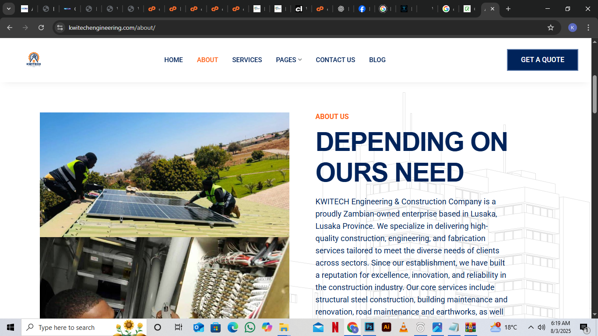Open Photos app from taskbar
Image resolution: width=598 pixels, height=336 pixels.
tap(437, 327)
